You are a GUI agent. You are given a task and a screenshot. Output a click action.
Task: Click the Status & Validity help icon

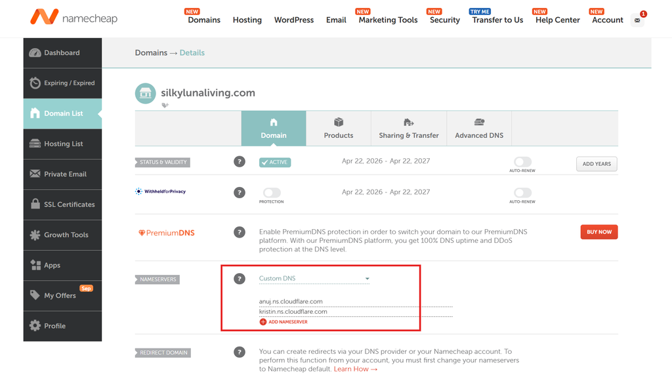pos(239,161)
